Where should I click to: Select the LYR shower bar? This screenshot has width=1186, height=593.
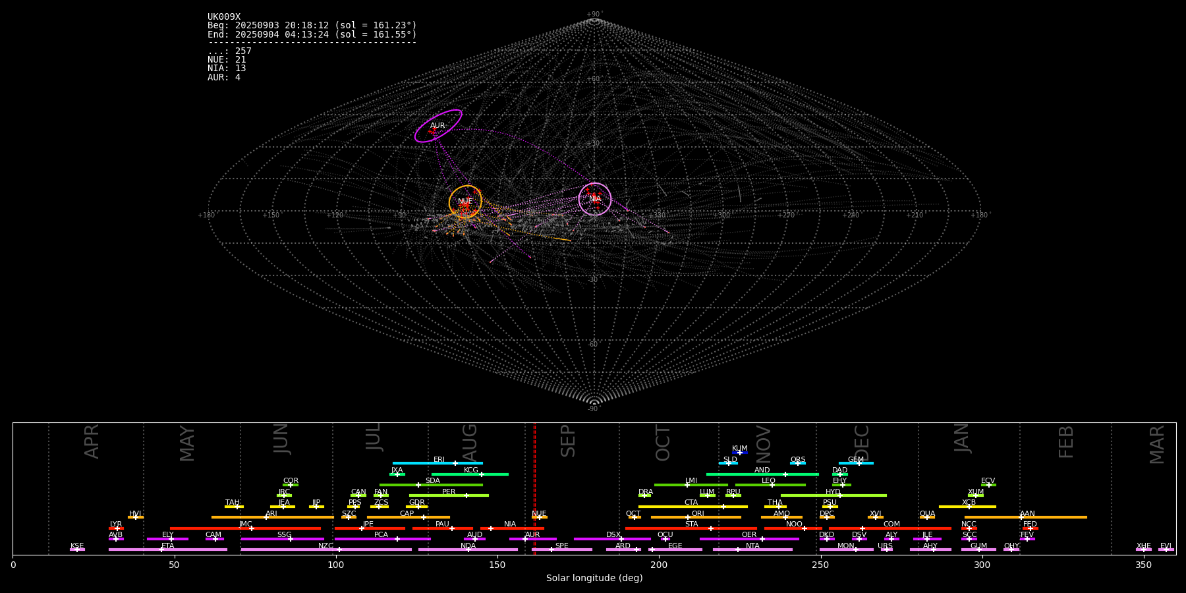116,528
